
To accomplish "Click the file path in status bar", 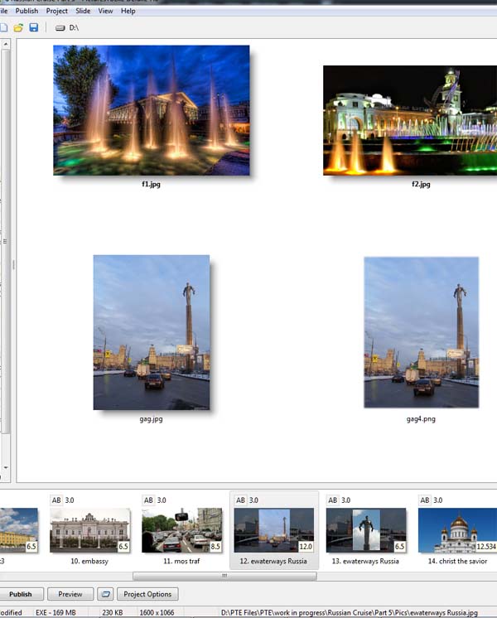I will [350, 612].
